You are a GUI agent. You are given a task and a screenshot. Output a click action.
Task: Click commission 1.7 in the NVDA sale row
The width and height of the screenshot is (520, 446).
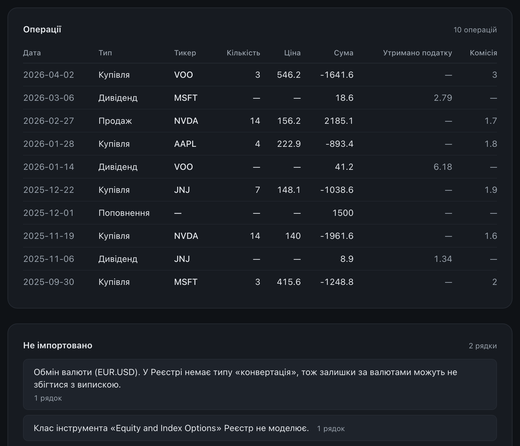pos(491,121)
